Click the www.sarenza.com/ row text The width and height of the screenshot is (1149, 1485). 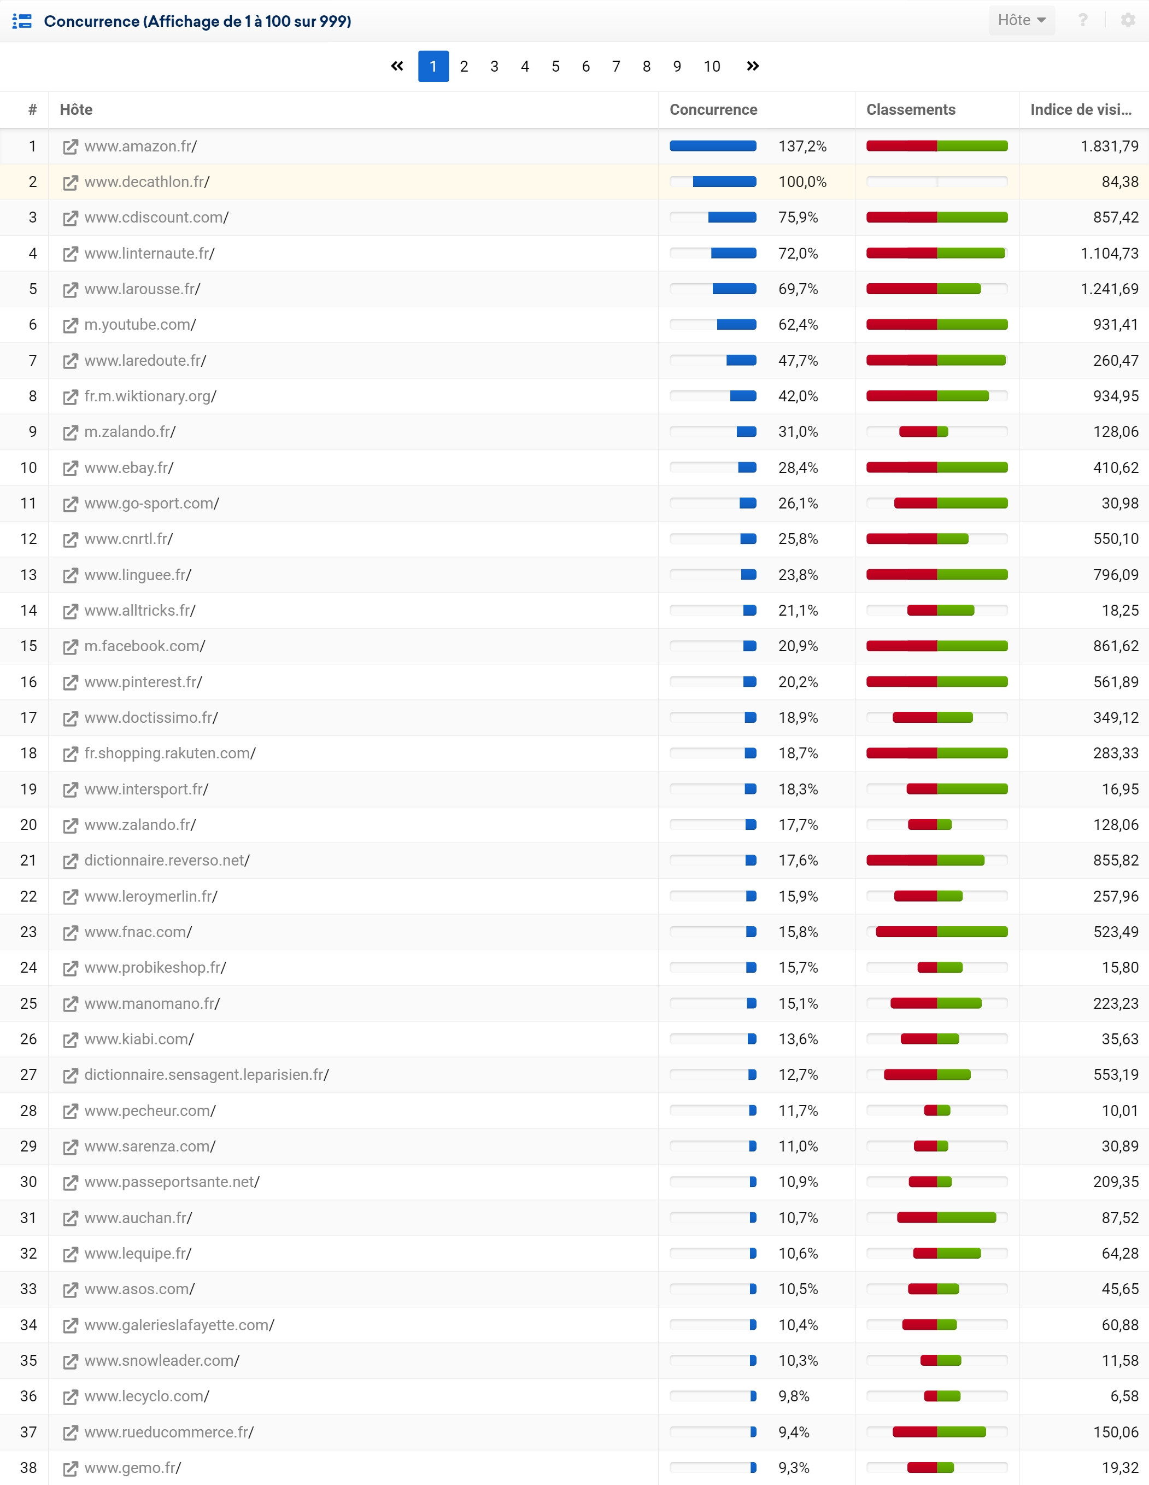pos(150,1147)
